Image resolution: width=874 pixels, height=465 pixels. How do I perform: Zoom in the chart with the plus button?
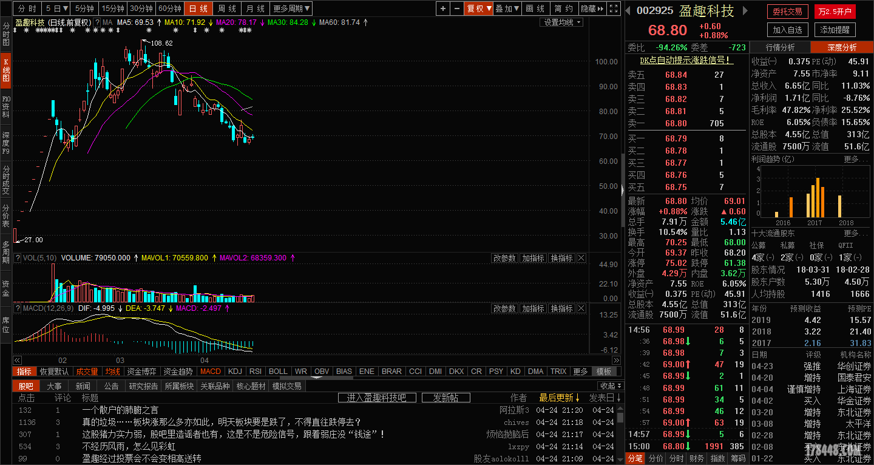[443, 8]
